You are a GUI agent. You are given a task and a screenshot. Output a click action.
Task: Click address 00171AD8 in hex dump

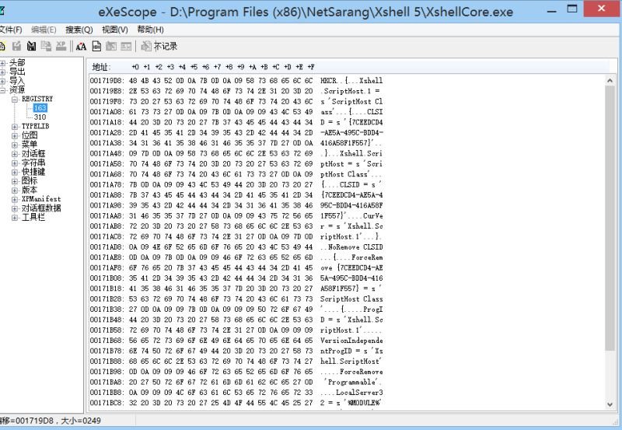(x=107, y=246)
